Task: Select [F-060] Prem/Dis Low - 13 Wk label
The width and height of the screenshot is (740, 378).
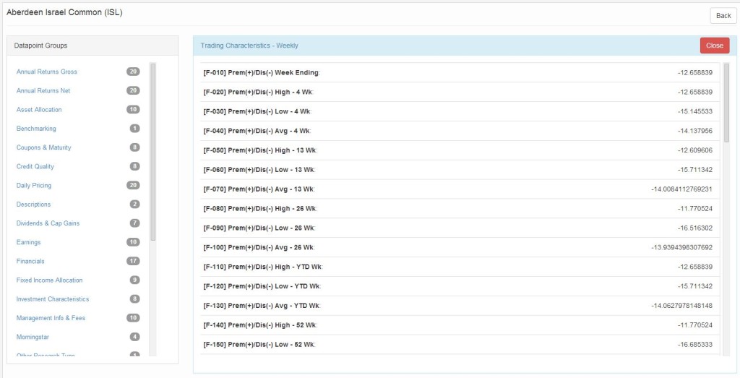Action: point(259,169)
